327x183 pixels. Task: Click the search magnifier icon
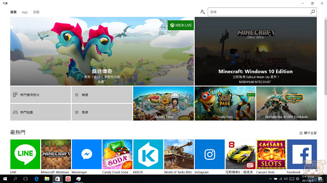coord(313,12)
